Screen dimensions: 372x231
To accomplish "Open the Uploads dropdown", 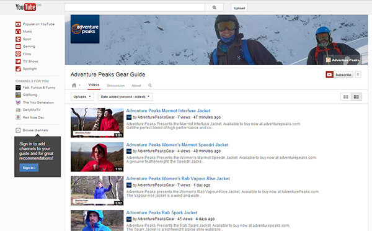I will click(82, 97).
